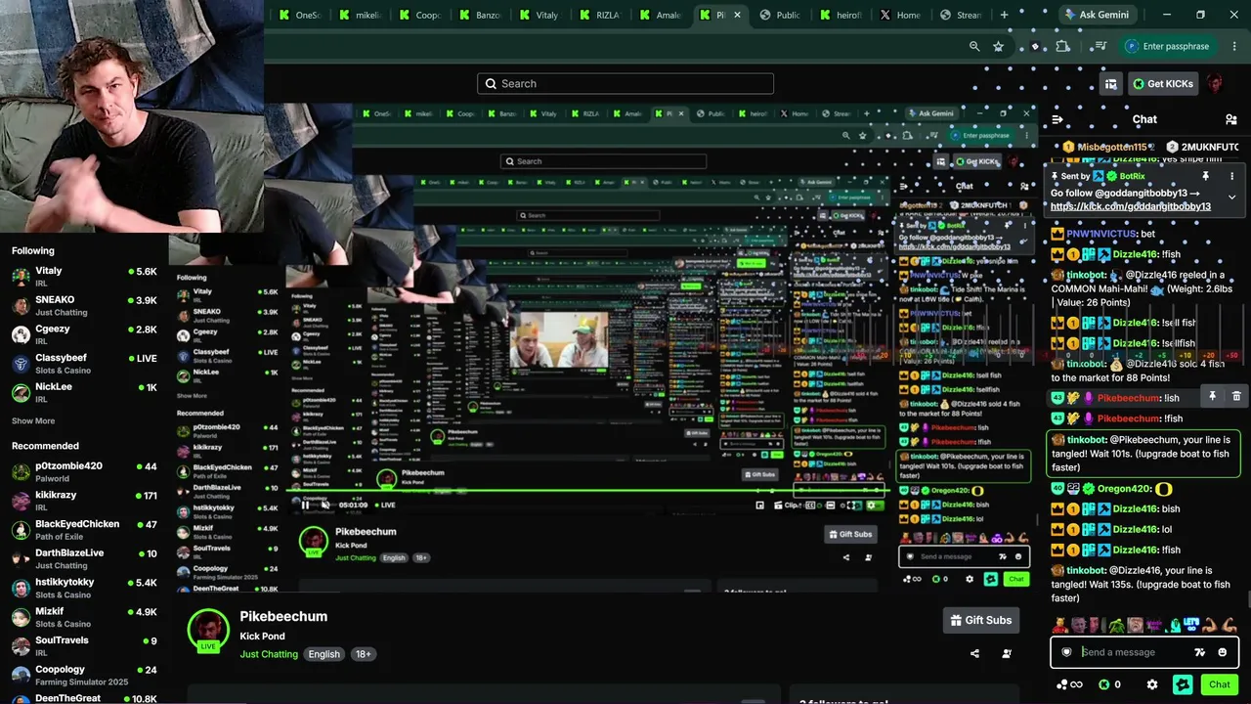Click the Get KICKs button
Image resolution: width=1251 pixels, height=704 pixels.
coord(1163,84)
